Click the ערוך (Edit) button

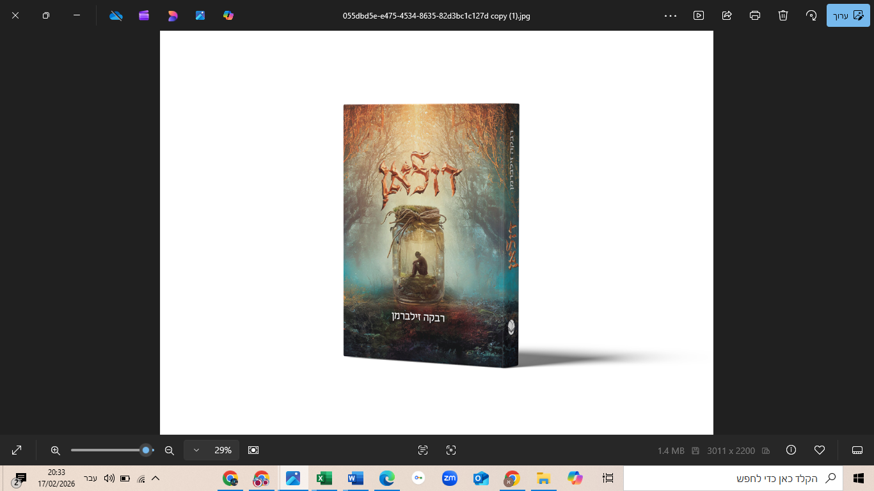point(848,15)
